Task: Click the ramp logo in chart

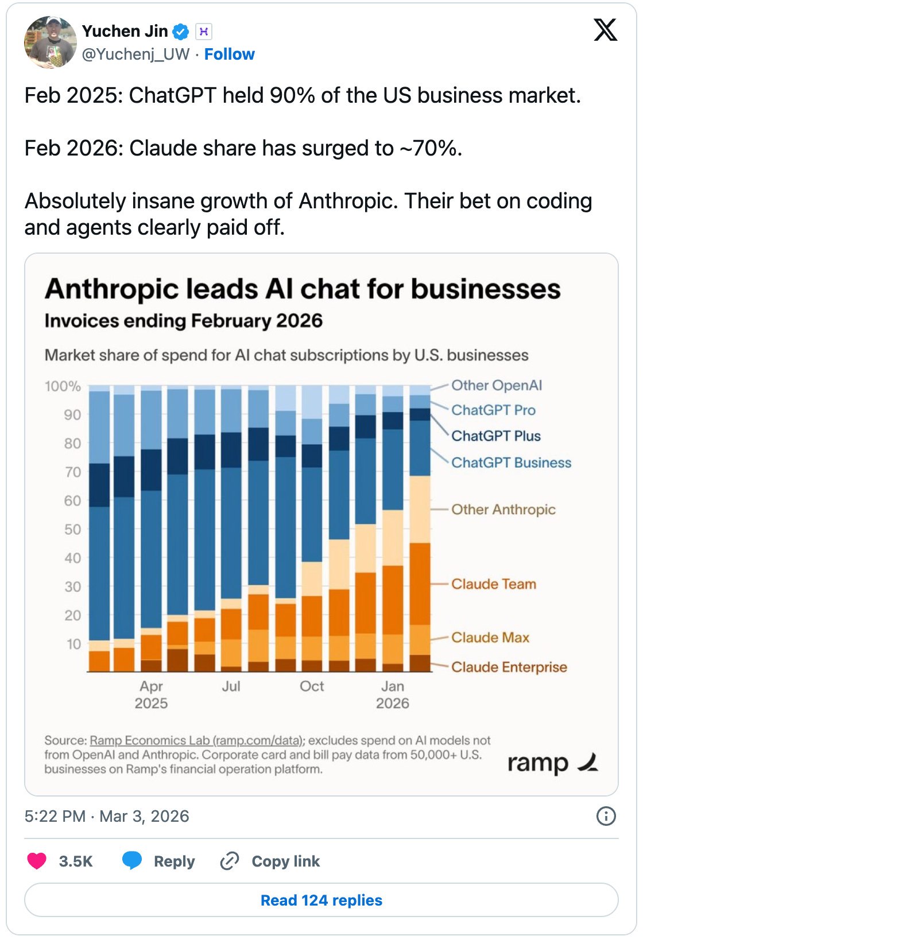Action: click(x=552, y=763)
